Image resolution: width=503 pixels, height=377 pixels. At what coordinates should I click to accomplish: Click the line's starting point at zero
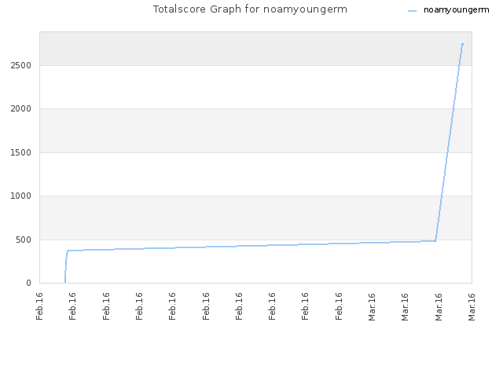pyautogui.click(x=65, y=282)
